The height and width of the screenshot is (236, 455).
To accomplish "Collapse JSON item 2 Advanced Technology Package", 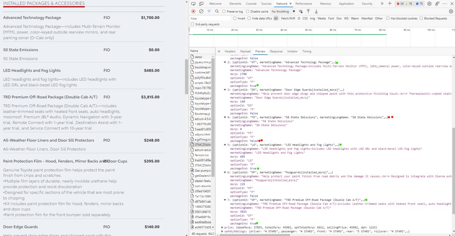I will [x=225, y=62].
